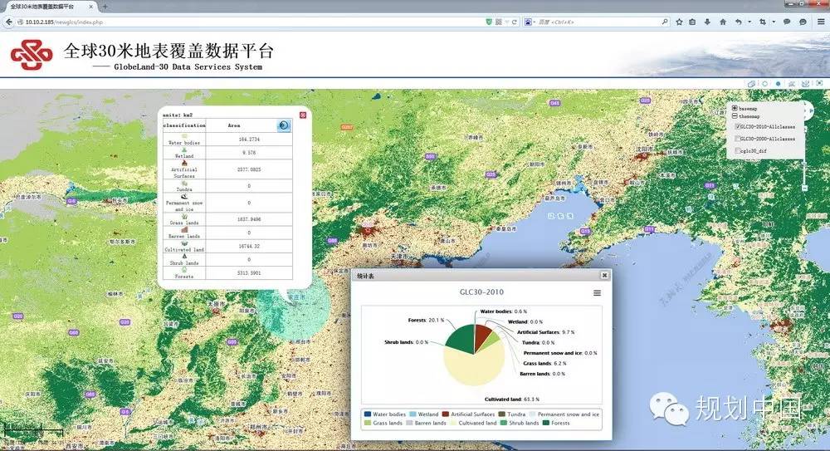The height and width of the screenshot is (451, 830).
Task: Toggle Permanent snow and ice legend item
Action: pos(564,414)
